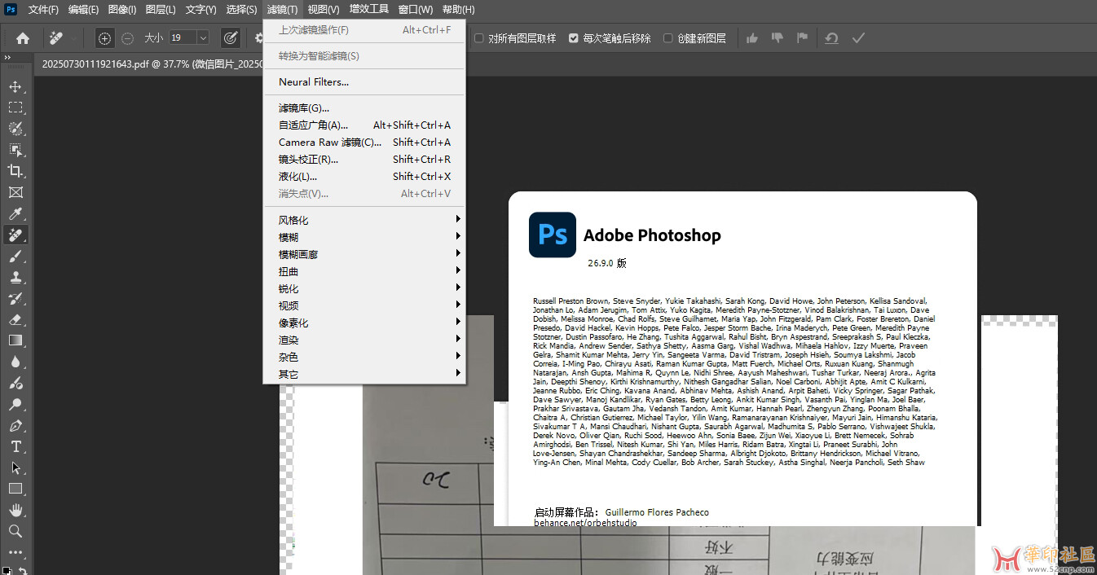This screenshot has width=1097, height=575.
Task: Select the Rectangle shape tool
Action: [15, 489]
